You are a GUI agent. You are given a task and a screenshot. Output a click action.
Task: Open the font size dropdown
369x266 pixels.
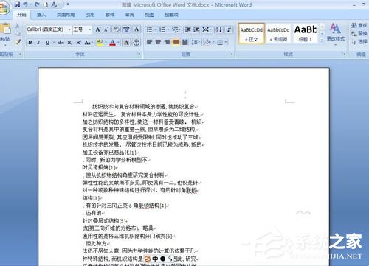click(90, 29)
